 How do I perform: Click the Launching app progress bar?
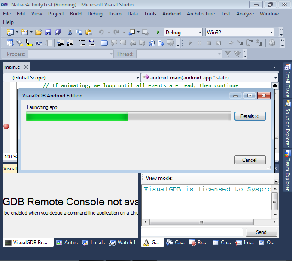coord(128,116)
